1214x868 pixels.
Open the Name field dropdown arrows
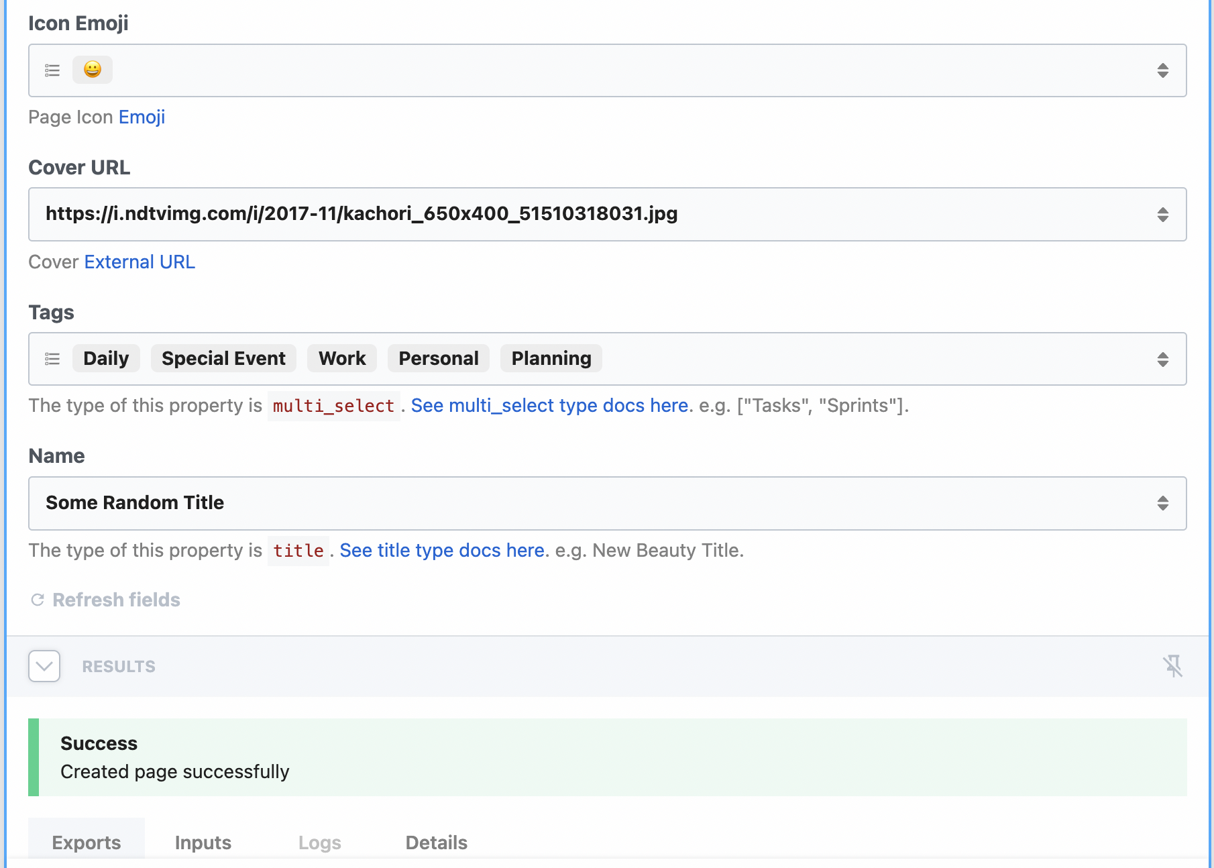tap(1163, 503)
